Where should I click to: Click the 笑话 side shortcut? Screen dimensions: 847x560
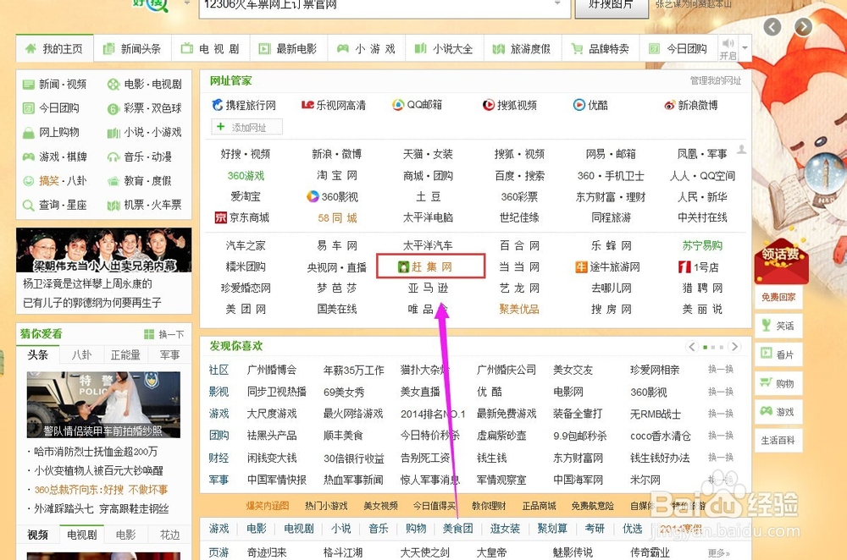tap(778, 326)
